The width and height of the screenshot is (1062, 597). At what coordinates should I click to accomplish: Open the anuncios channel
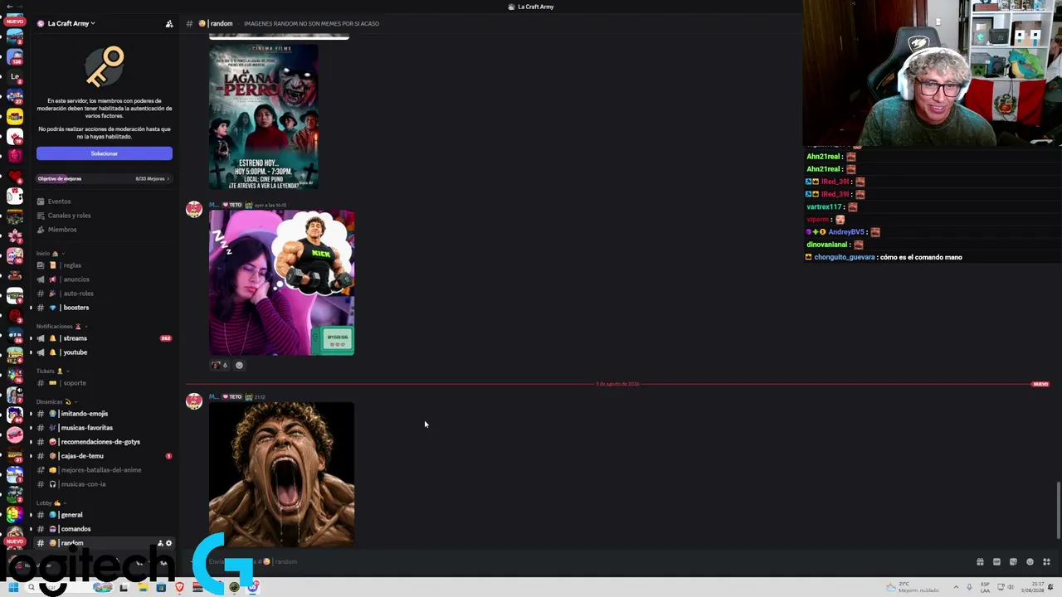104,279
